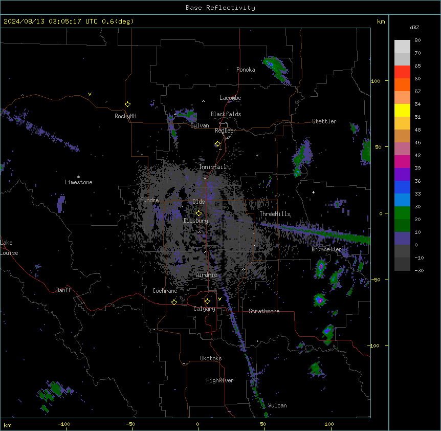Click the Innisfail city label

213,167
